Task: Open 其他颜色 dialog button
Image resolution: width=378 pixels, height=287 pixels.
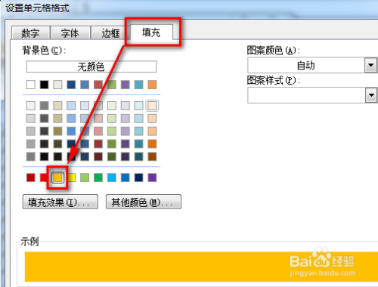Action: [x=144, y=202]
